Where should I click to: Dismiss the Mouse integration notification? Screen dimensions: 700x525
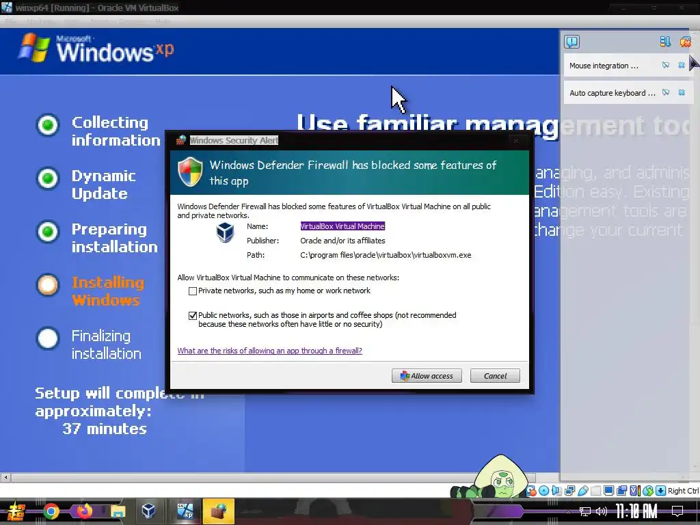[x=682, y=65]
